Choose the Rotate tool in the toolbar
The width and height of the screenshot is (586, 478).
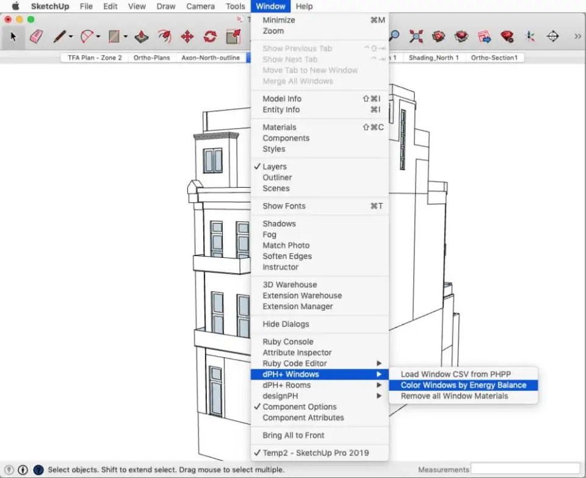pyautogui.click(x=210, y=37)
